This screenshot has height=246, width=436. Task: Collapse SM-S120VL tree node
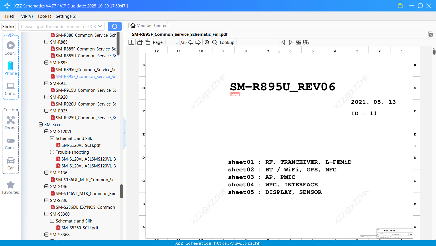pos(46,131)
